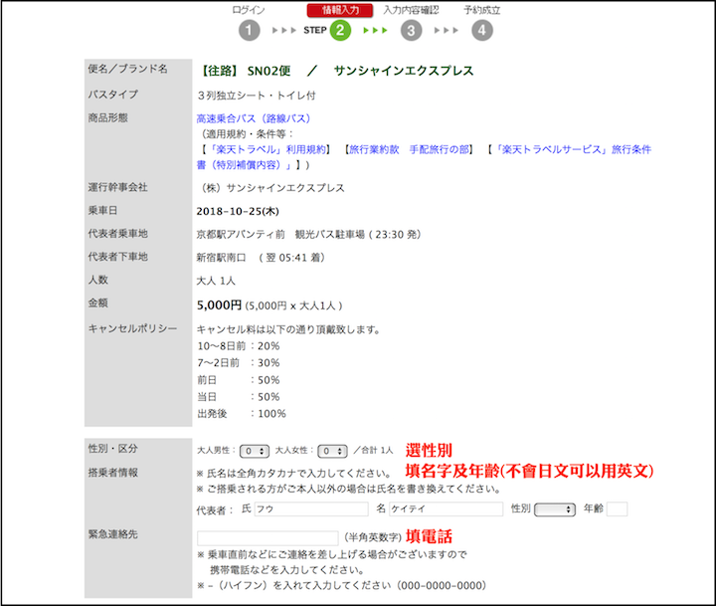
Task: Select the red 情報入力 step label
Action: (x=339, y=10)
